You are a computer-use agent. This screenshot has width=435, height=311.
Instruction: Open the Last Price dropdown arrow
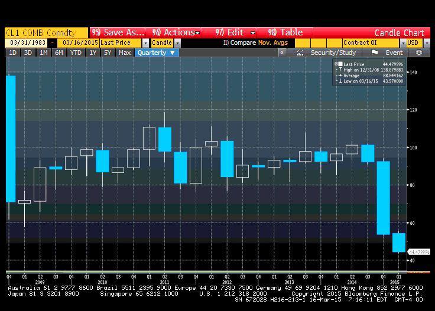(145, 43)
